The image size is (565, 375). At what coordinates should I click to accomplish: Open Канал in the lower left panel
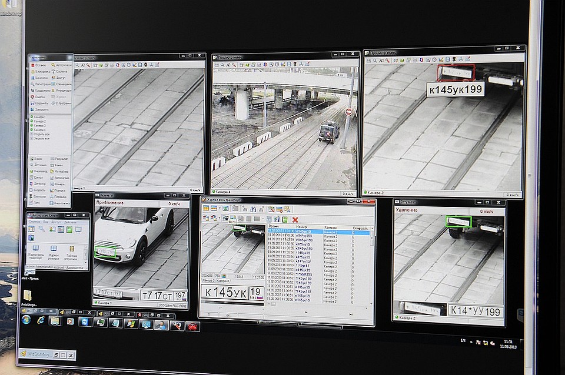pos(56,165)
